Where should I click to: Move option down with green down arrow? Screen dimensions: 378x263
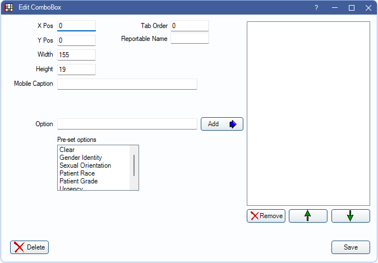pyautogui.click(x=351, y=216)
